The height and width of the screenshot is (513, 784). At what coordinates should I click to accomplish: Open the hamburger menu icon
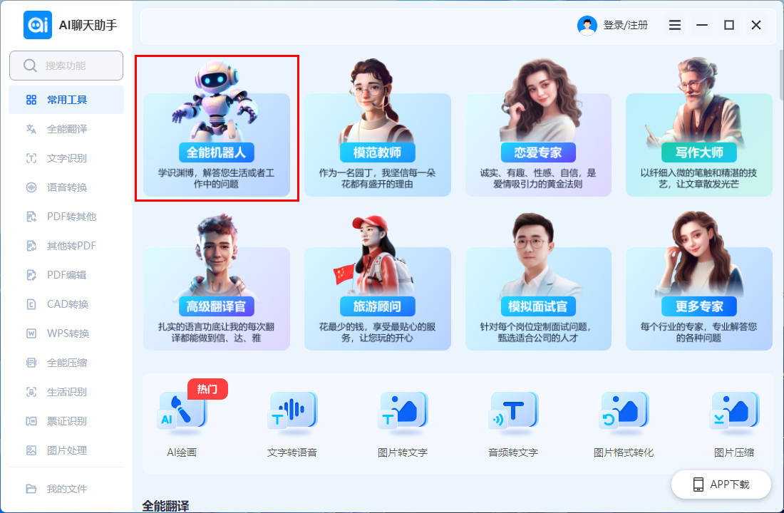coord(675,25)
